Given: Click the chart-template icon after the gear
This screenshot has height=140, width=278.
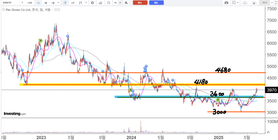Looking at the screenshot, I should point(101,3).
